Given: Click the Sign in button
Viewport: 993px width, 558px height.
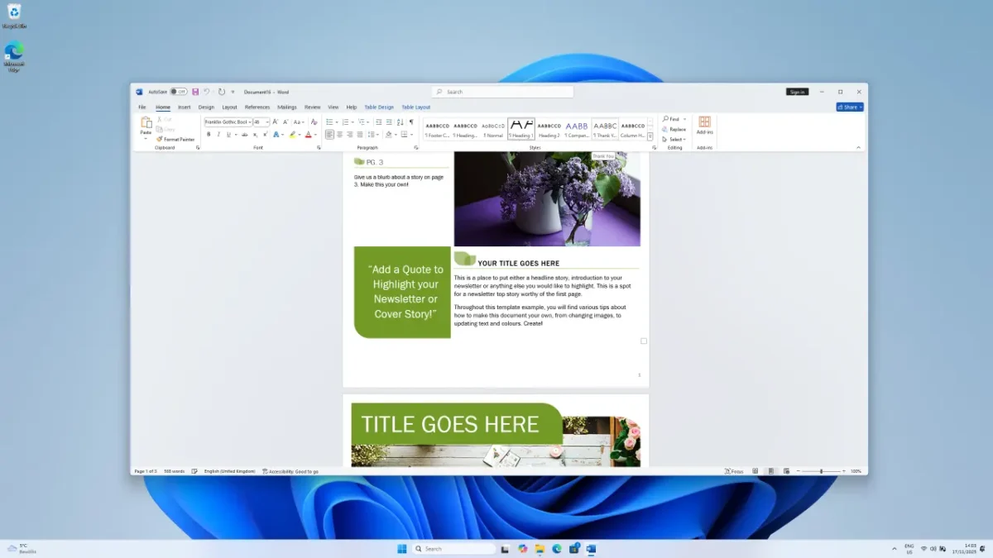Looking at the screenshot, I should click(797, 92).
